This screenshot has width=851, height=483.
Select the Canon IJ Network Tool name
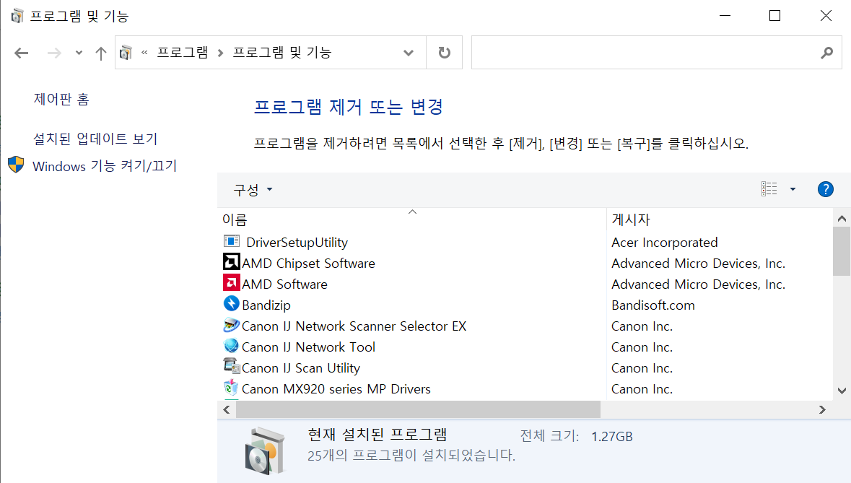pyautogui.click(x=308, y=347)
